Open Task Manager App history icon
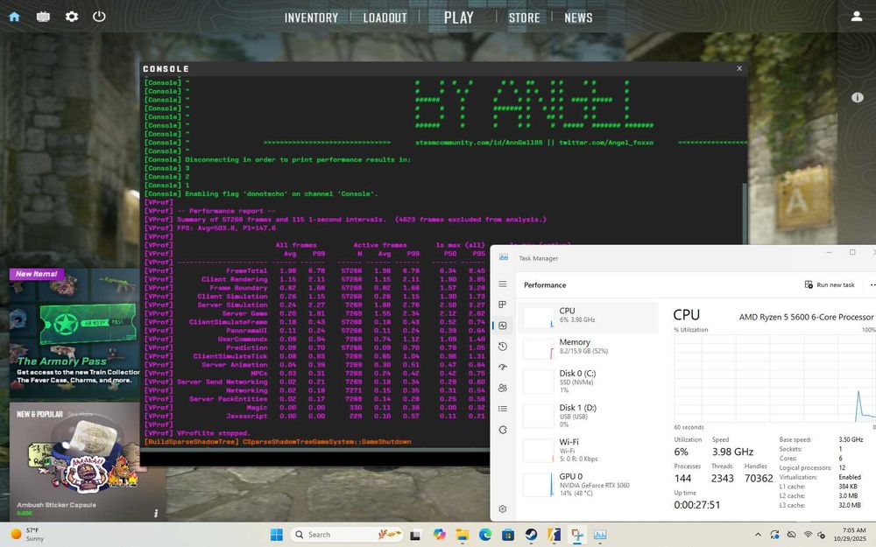Image resolution: width=876 pixels, height=547 pixels. coord(502,346)
